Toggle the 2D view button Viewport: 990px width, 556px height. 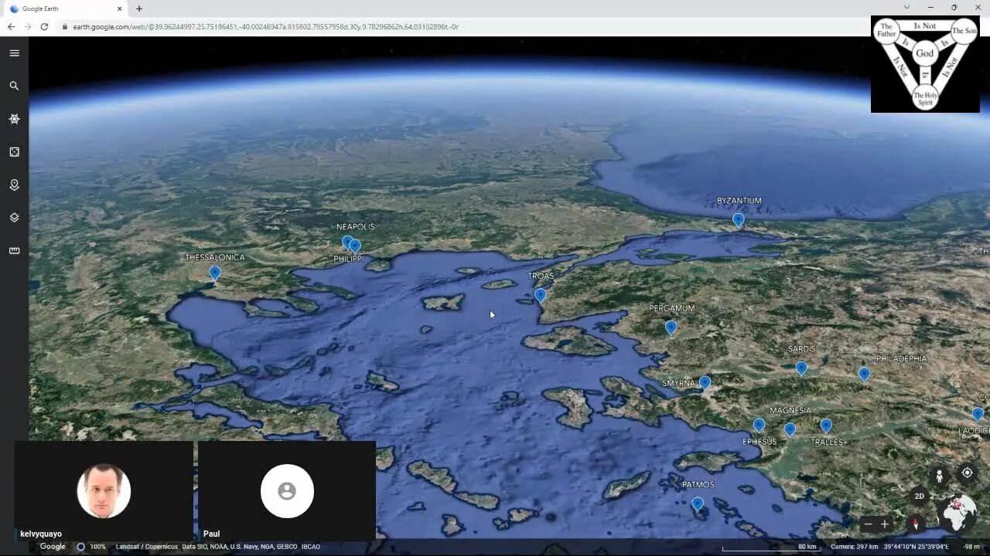point(919,496)
